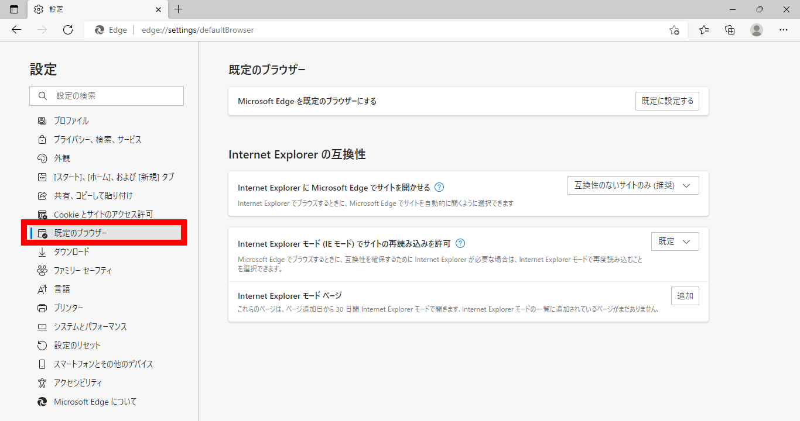
Task: Click the 設定の検索 search field
Action: (107, 96)
